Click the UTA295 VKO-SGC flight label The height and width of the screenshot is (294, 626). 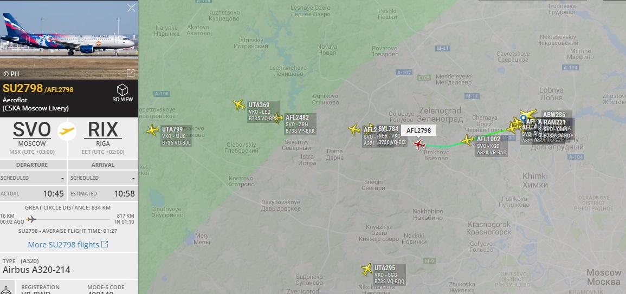tap(389, 275)
